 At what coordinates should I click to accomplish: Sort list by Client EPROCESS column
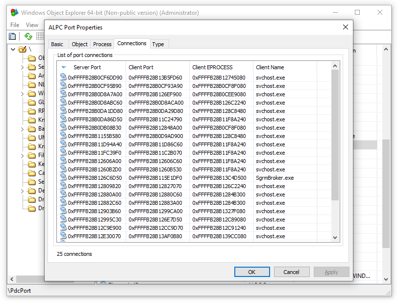click(x=222, y=67)
